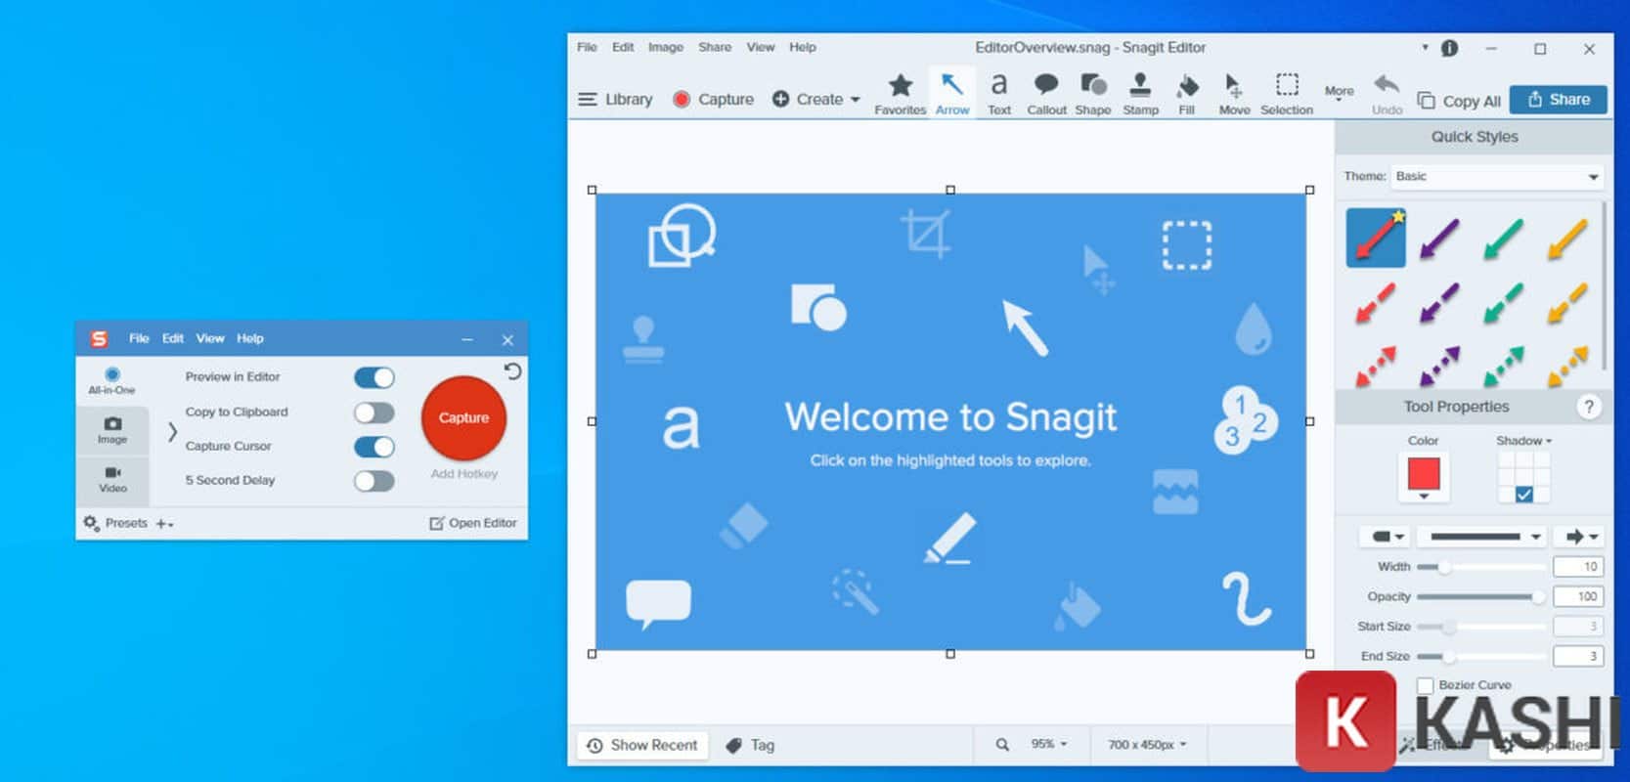Open Help menu in Editor
The image size is (1630, 782).
(x=803, y=47)
